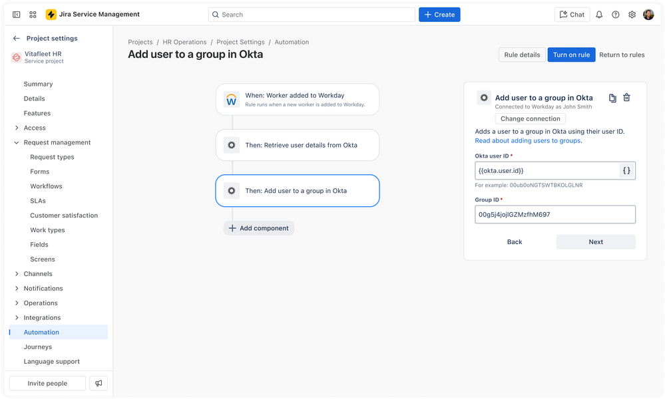The image size is (665, 417).
Task: Go to Projects breadcrumb
Action: 140,42
